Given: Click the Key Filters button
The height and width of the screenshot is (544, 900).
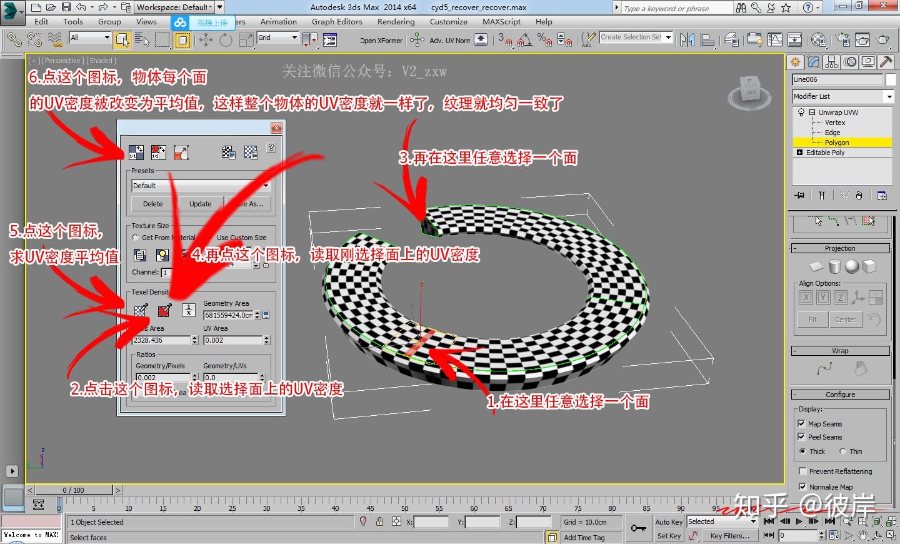Looking at the screenshot, I should 729,536.
